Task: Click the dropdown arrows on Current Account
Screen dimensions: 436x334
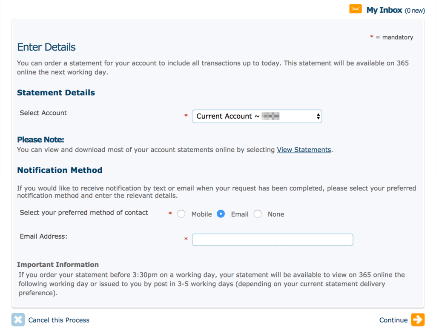Action: [318, 116]
